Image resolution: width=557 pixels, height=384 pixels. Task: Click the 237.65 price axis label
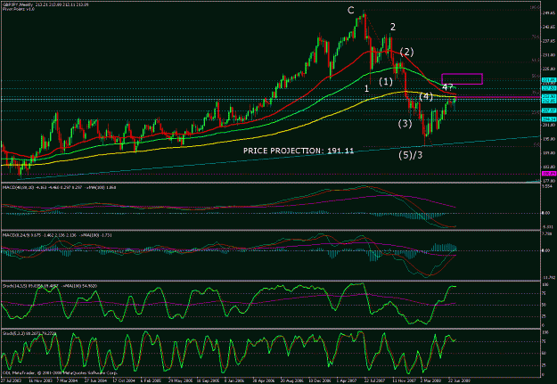coord(548,41)
